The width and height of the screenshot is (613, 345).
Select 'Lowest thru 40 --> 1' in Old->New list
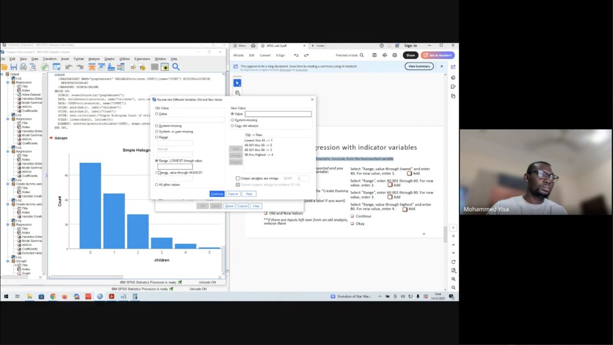click(x=258, y=140)
